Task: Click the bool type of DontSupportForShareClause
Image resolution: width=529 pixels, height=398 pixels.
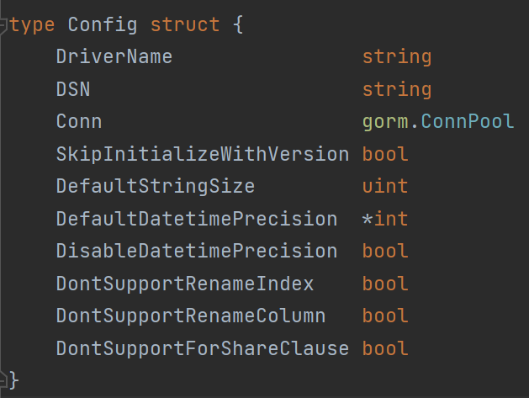Action: (x=385, y=348)
